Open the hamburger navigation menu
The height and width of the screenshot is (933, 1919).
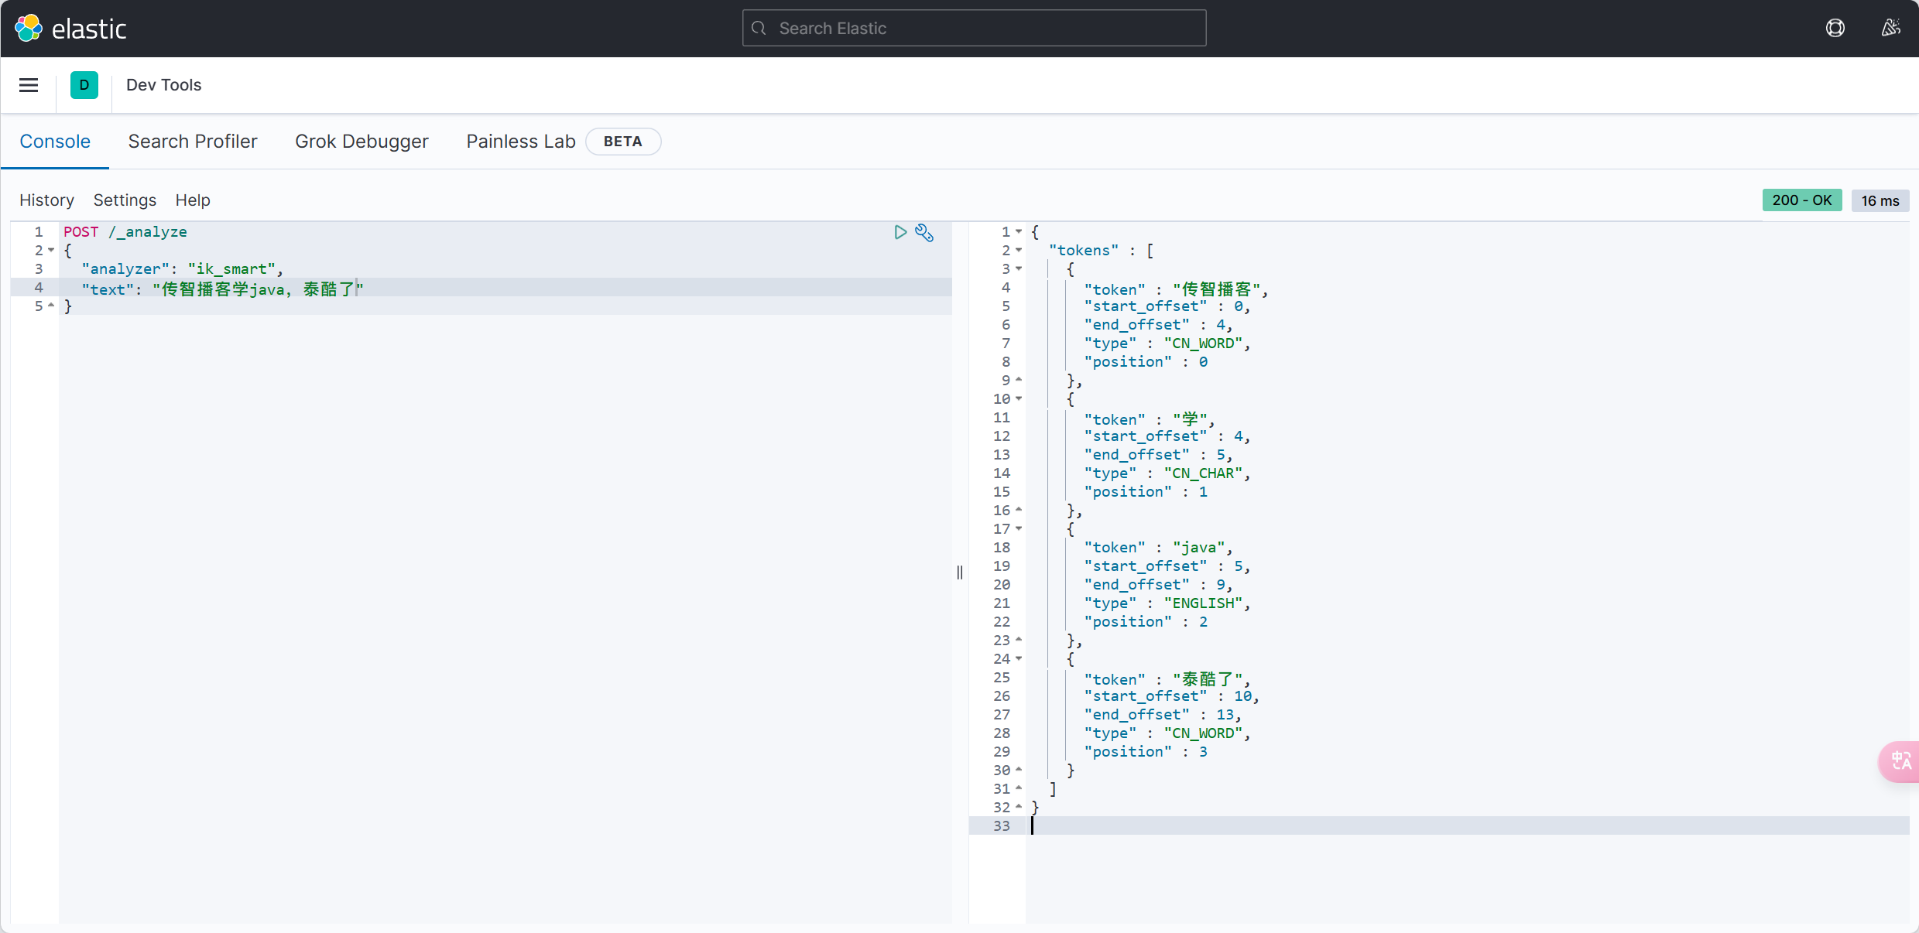(x=29, y=85)
